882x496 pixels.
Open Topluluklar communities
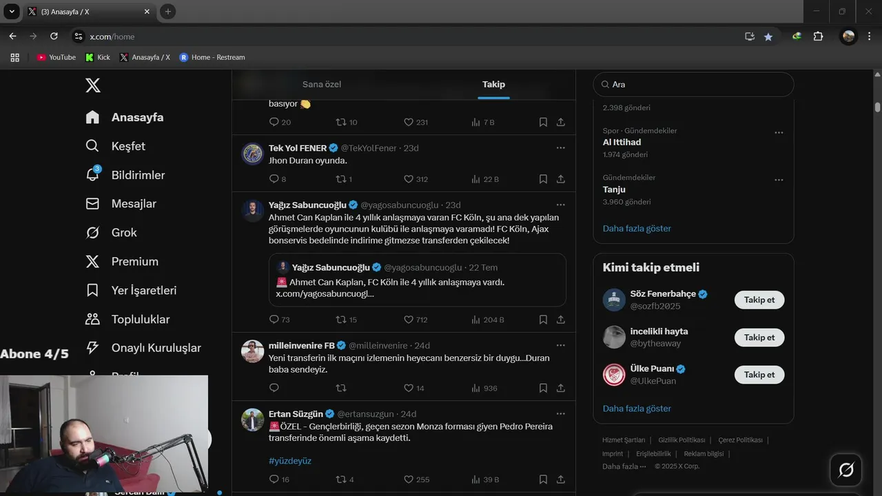click(127, 320)
